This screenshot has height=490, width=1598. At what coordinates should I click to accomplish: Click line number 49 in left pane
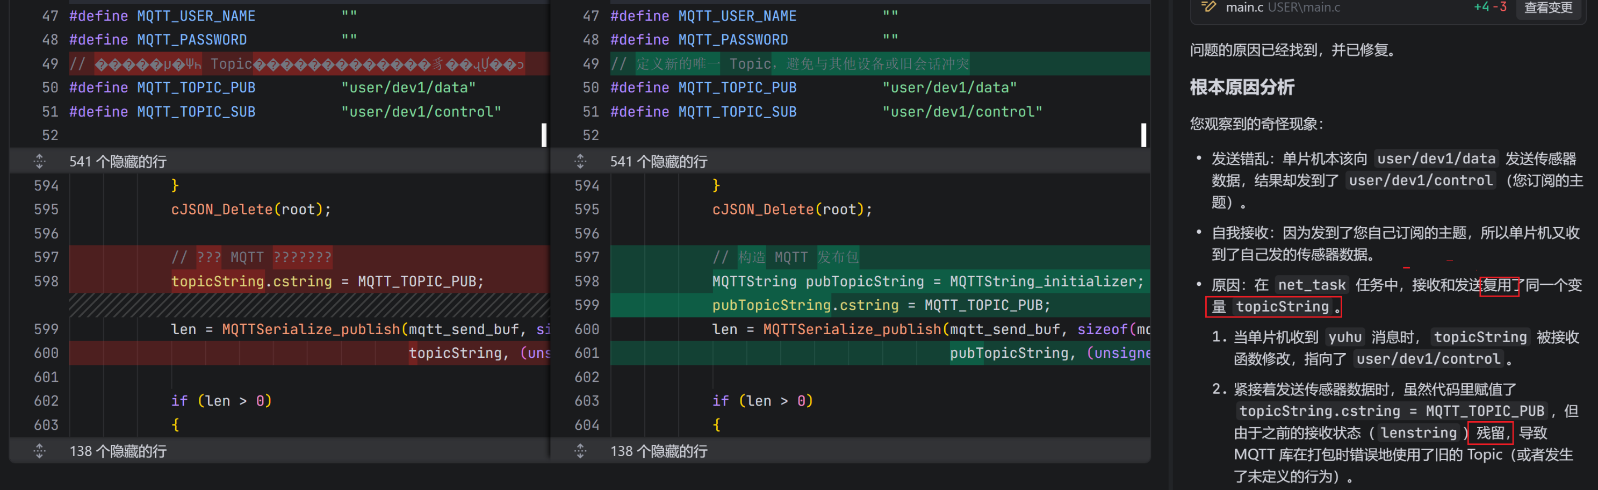[51, 64]
